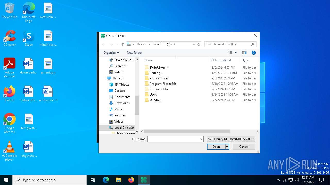
Task: Select the Skype desktop shortcut
Action: point(29,39)
